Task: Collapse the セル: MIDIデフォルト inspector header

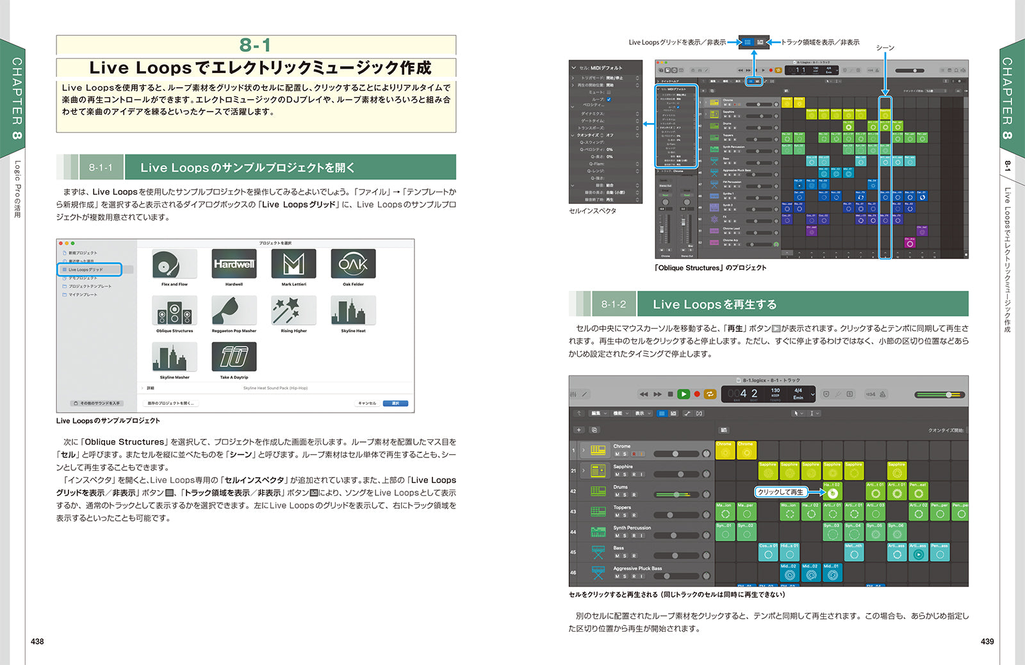Action: [574, 68]
